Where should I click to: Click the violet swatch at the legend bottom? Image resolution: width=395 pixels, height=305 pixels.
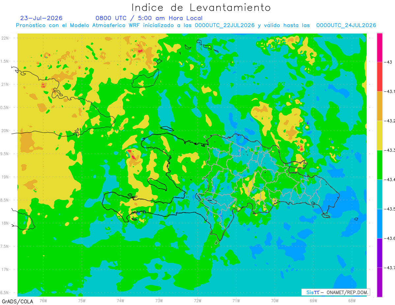point(380,282)
